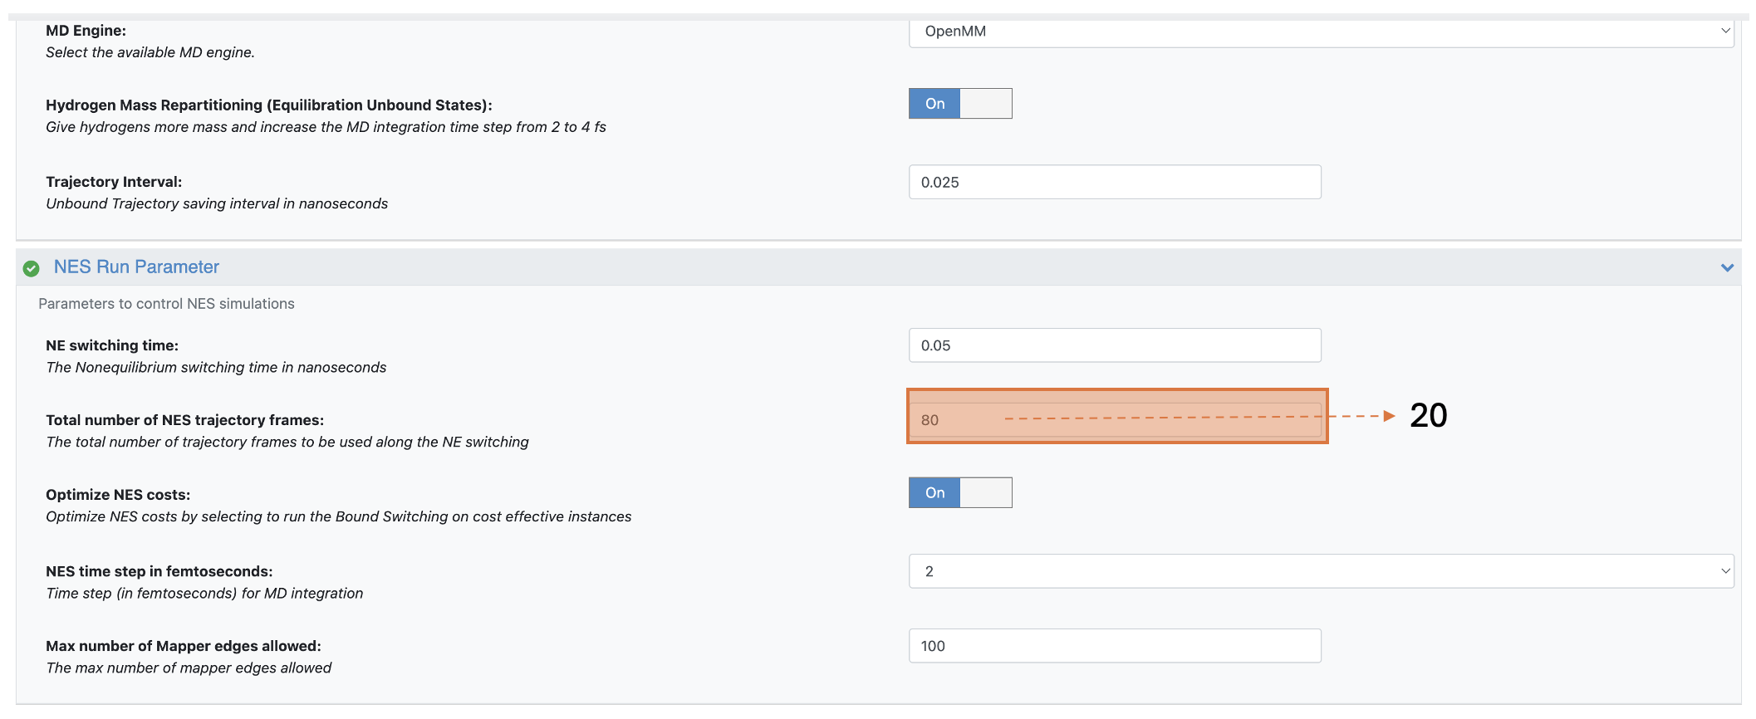Click "Total number of NES trajectory frames" label

pos(184,420)
